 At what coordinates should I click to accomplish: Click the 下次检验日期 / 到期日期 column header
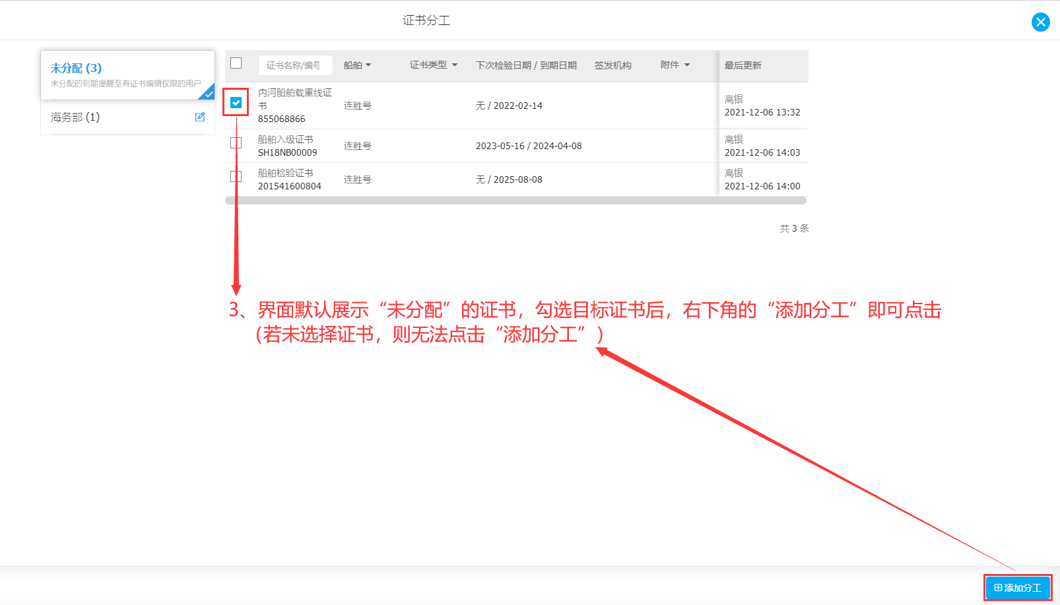coord(526,65)
